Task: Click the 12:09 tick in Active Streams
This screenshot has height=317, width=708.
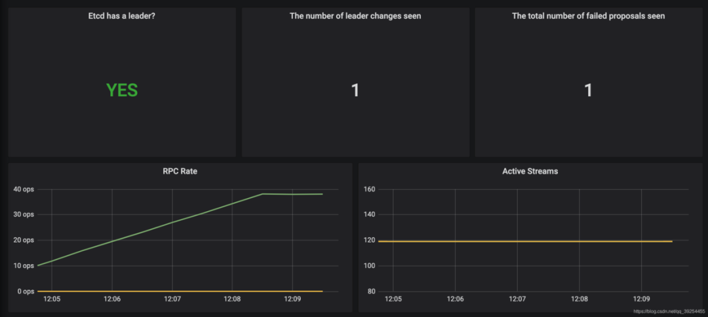Action: tap(641, 299)
